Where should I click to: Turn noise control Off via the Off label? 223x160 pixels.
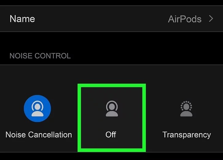(111, 135)
